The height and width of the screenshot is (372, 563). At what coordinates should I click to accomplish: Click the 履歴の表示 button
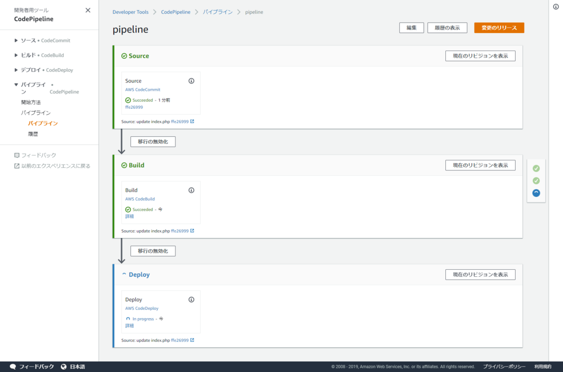[448, 28]
